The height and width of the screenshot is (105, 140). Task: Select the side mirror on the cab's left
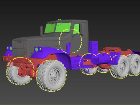point(41,30)
